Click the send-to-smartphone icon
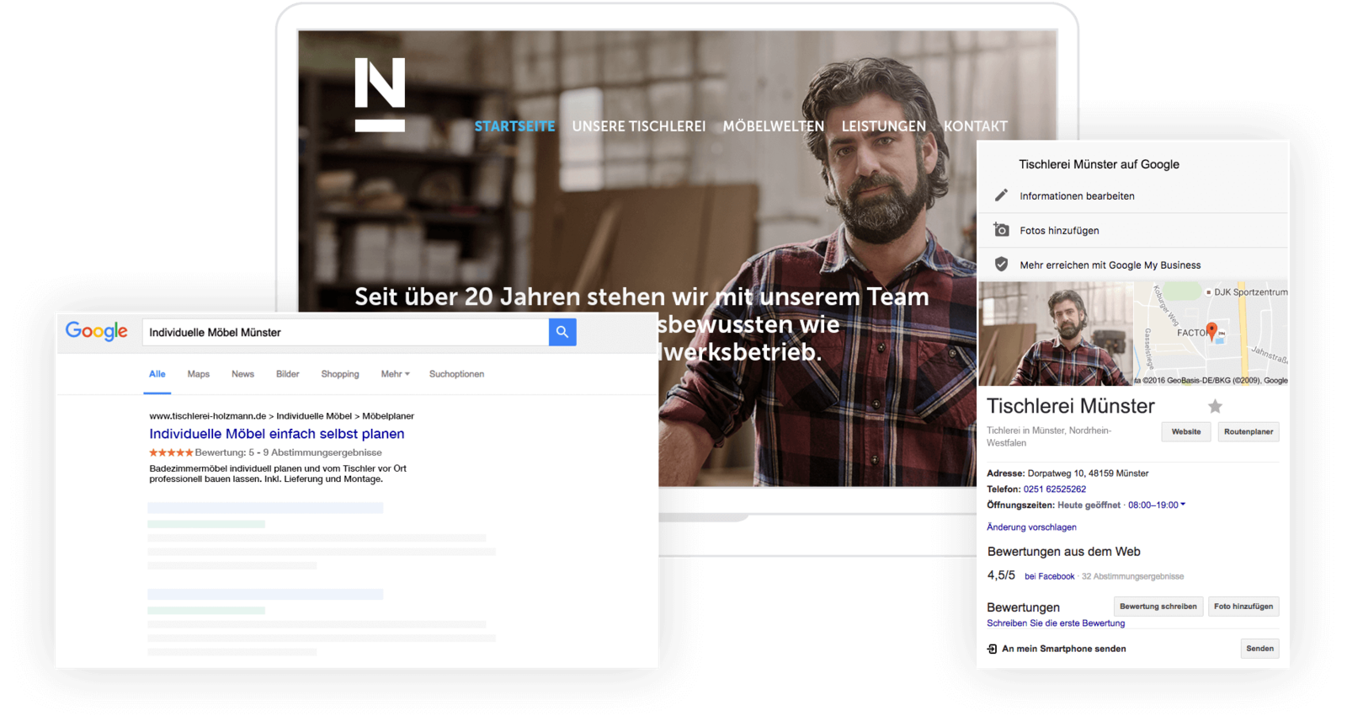 992,649
